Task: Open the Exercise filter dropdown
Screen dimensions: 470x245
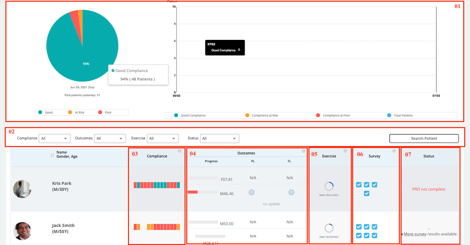Action: pyautogui.click(x=163, y=138)
